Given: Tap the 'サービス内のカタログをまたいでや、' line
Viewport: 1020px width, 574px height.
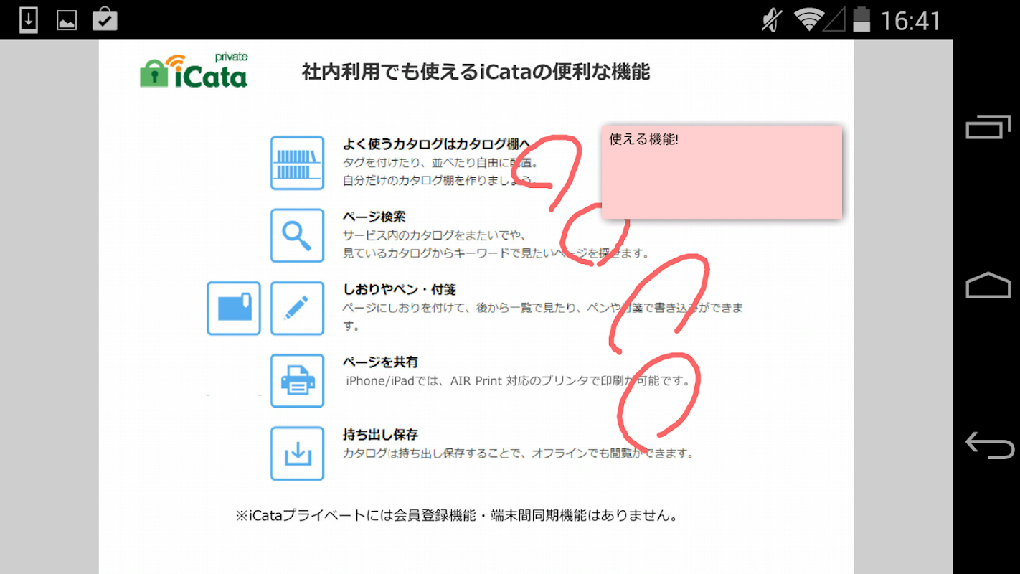Looking at the screenshot, I should [x=435, y=235].
